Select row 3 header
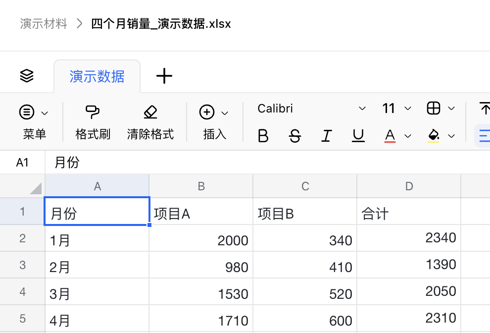 point(22,265)
